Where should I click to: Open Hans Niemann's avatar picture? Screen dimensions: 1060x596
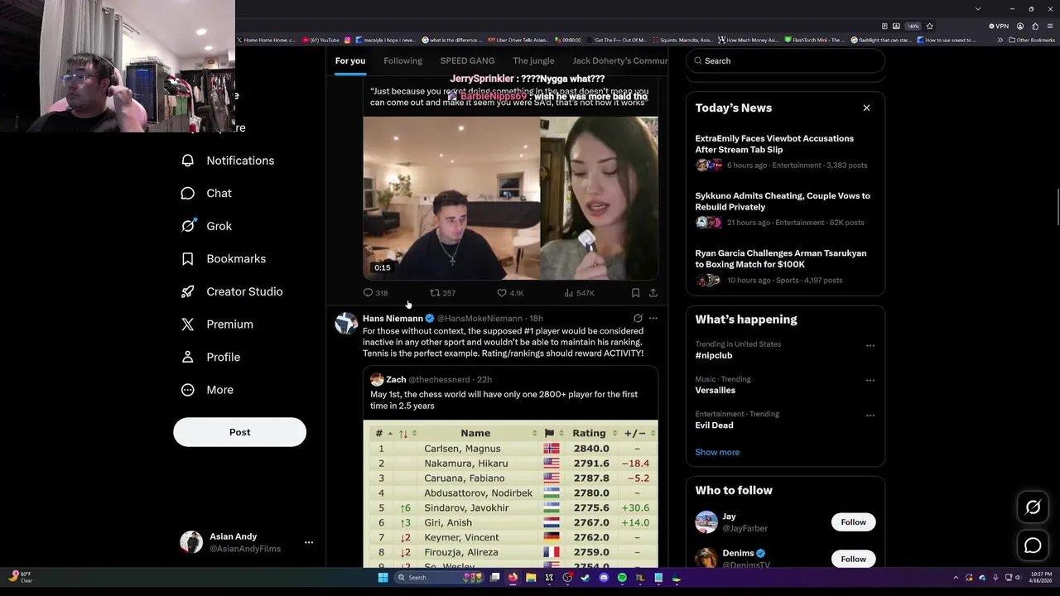point(346,323)
